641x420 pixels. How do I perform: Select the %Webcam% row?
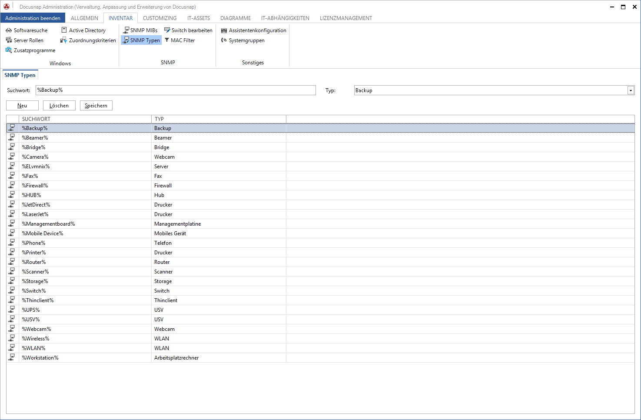tap(320, 329)
